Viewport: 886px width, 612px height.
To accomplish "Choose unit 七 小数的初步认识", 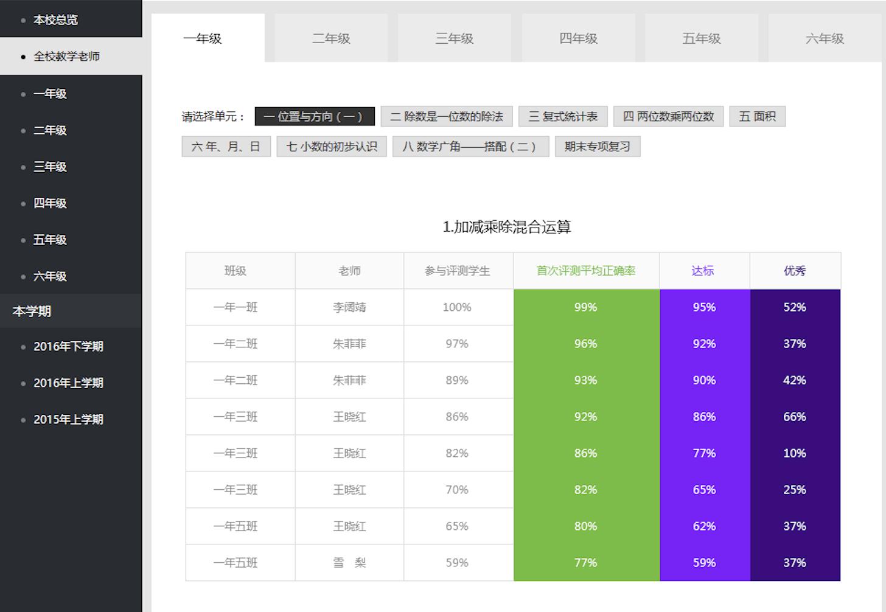I will click(x=332, y=147).
